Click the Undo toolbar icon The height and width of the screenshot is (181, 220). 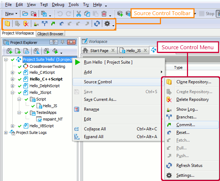[x=60, y=14]
